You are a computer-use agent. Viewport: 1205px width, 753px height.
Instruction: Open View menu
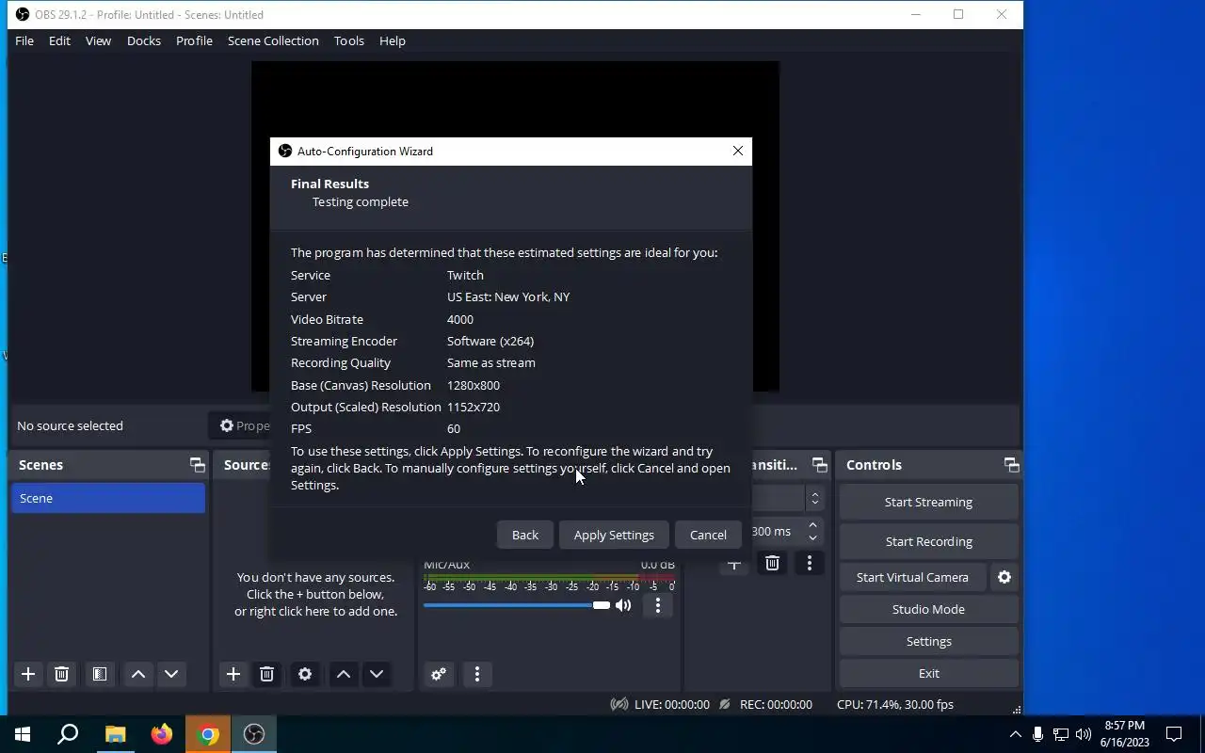pos(98,40)
